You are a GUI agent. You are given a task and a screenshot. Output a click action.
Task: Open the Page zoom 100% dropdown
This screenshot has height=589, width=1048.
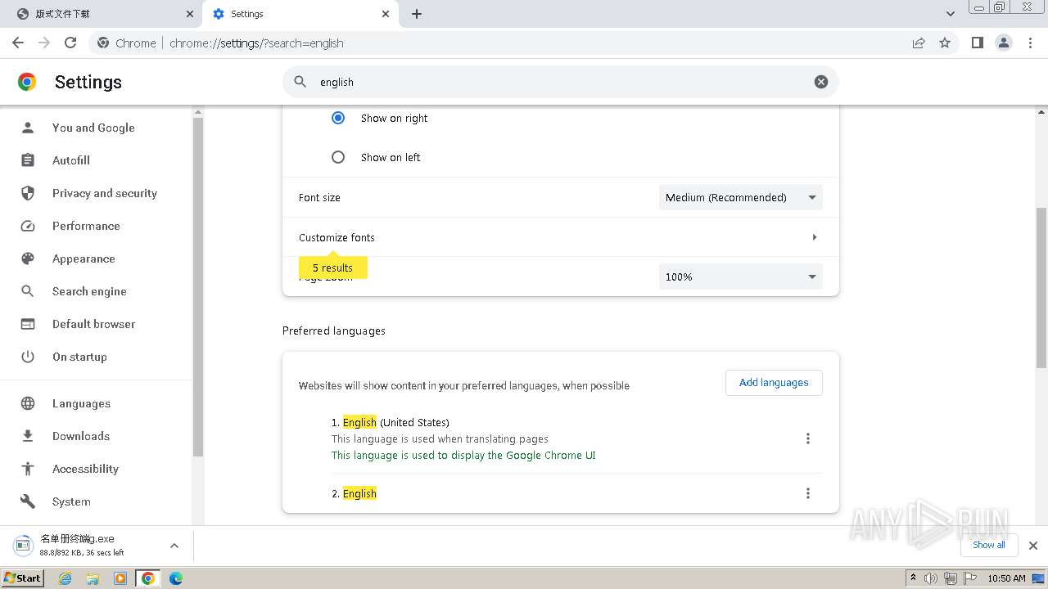740,277
